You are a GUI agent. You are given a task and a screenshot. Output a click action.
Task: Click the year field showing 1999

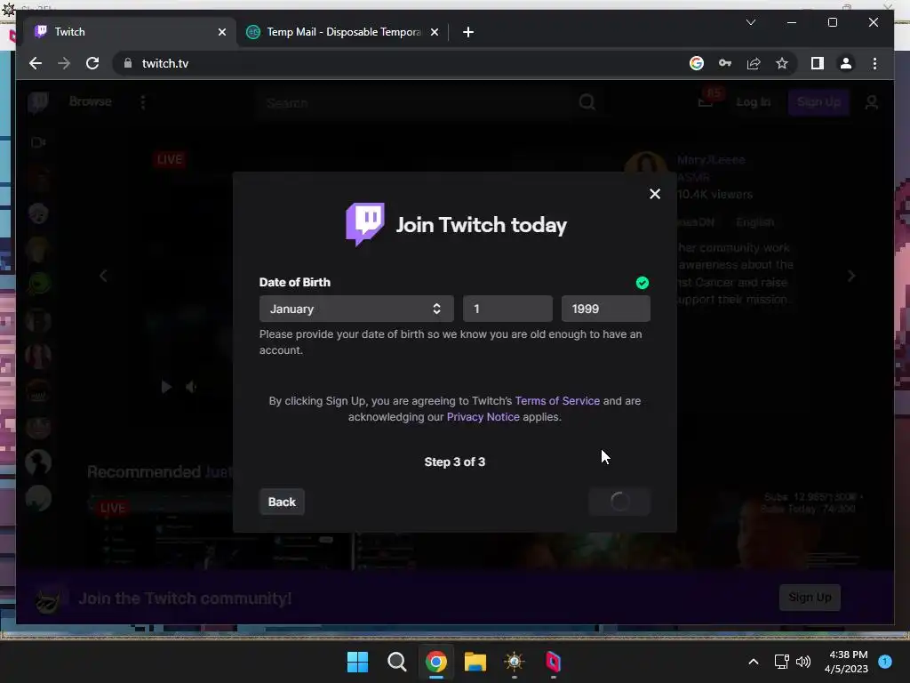click(605, 309)
